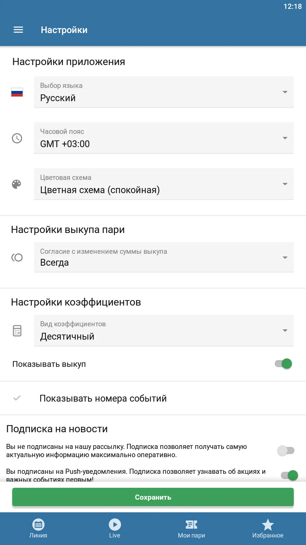Image resolution: width=306 pixels, height=545 pixels.
Task: Open buyout amount change consent selector
Action: (x=164, y=258)
